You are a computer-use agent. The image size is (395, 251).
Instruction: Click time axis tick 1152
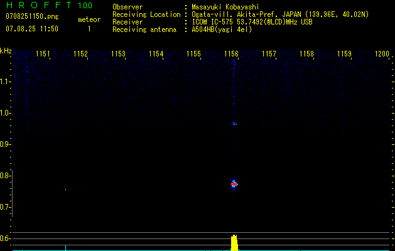pos(80,54)
